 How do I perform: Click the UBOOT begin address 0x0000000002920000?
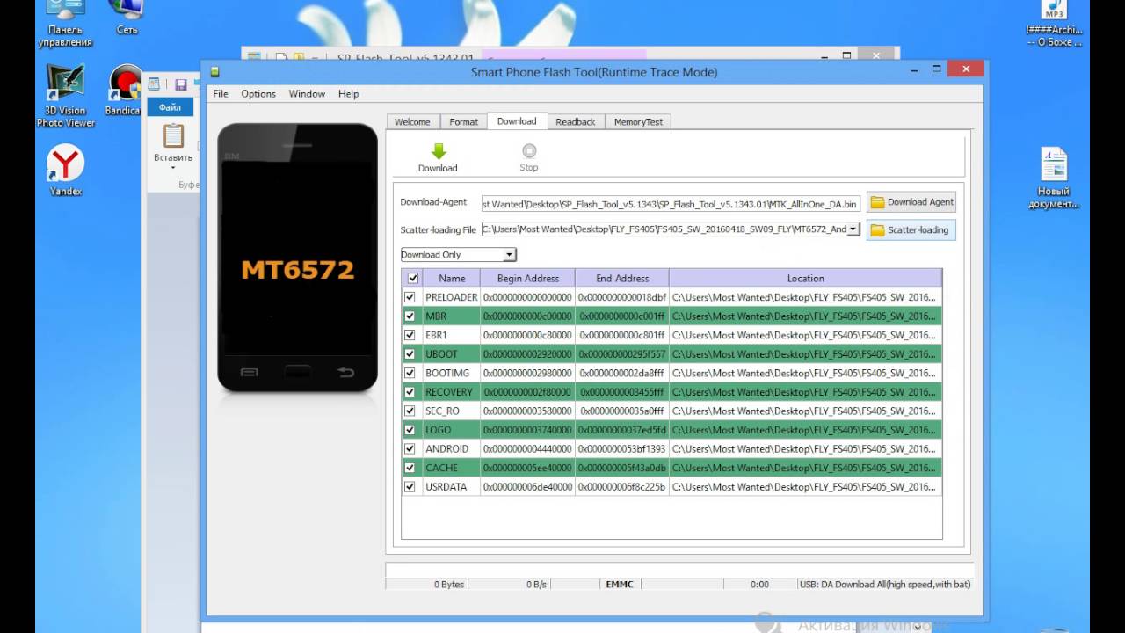pos(527,354)
